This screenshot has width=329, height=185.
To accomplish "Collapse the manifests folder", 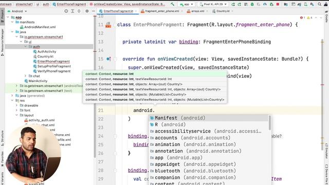I will [12, 22].
